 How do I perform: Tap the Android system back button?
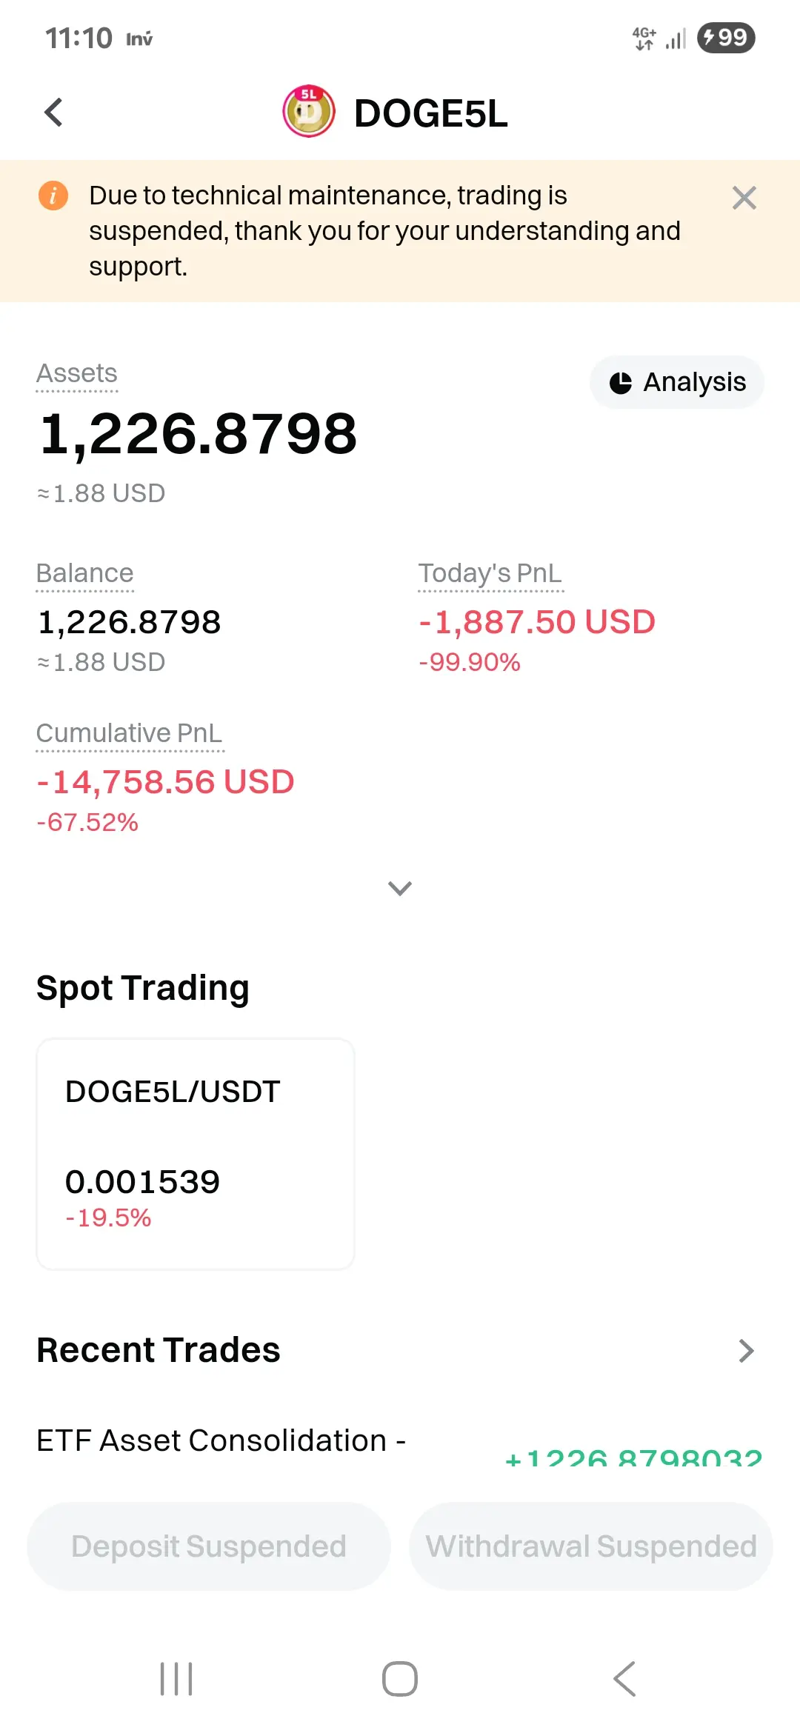(x=624, y=1679)
